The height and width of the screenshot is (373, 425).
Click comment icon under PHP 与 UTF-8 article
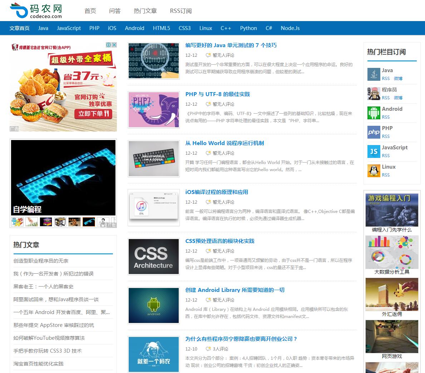click(208, 104)
